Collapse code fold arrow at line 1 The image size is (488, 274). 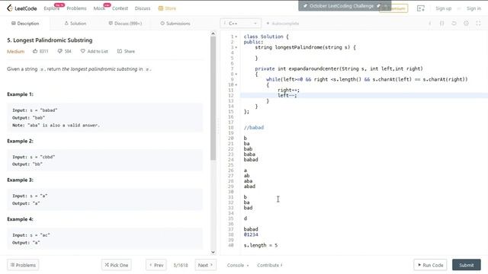(236, 37)
